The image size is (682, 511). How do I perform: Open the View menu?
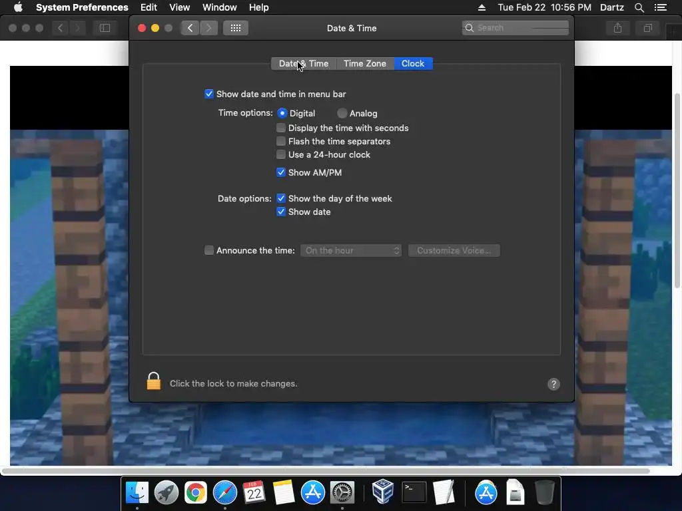(180, 7)
